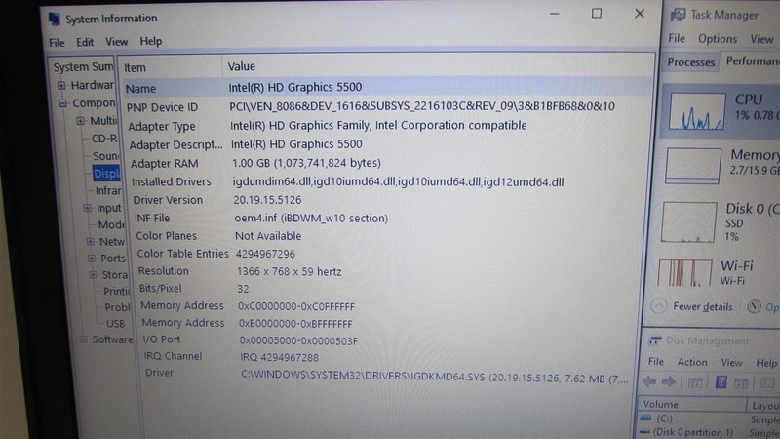The image size is (780, 439).
Task: Select the CPU performance graph thumbnail
Action: [x=696, y=112]
